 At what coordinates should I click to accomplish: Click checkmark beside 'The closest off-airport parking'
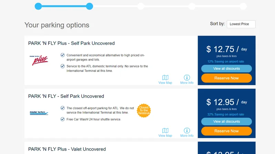[x=63, y=108]
